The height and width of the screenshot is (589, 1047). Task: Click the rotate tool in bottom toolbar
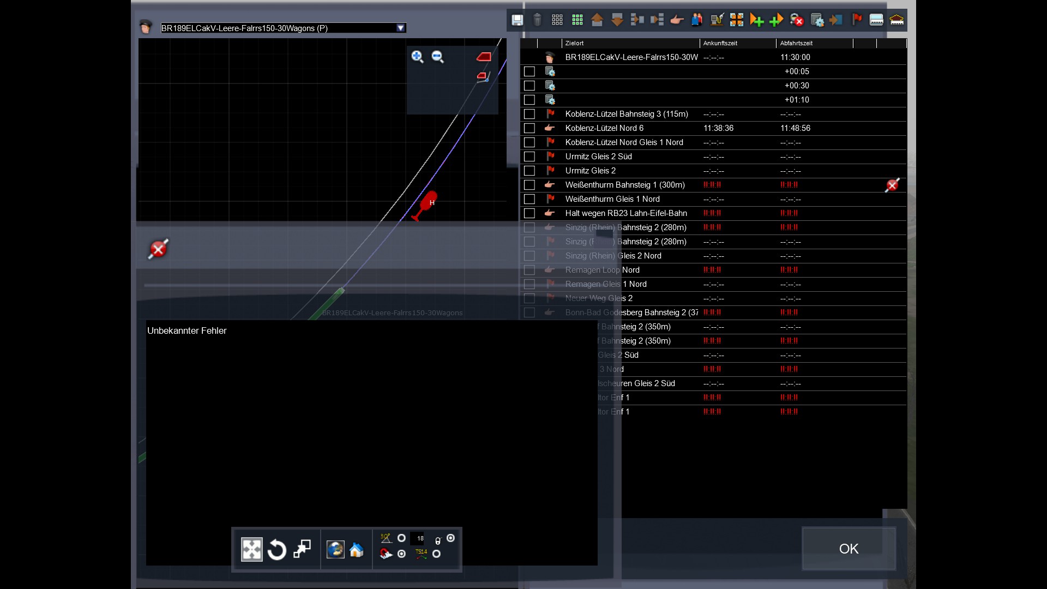(276, 550)
